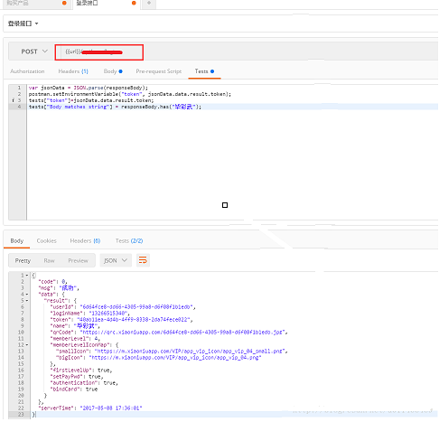
Task: Switch to the Authorization tab
Action: click(27, 71)
